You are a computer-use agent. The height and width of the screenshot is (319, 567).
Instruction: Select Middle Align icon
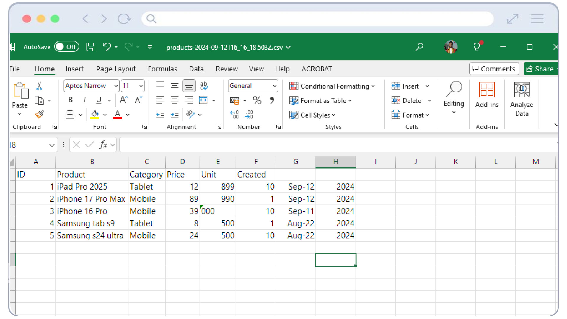[175, 86]
